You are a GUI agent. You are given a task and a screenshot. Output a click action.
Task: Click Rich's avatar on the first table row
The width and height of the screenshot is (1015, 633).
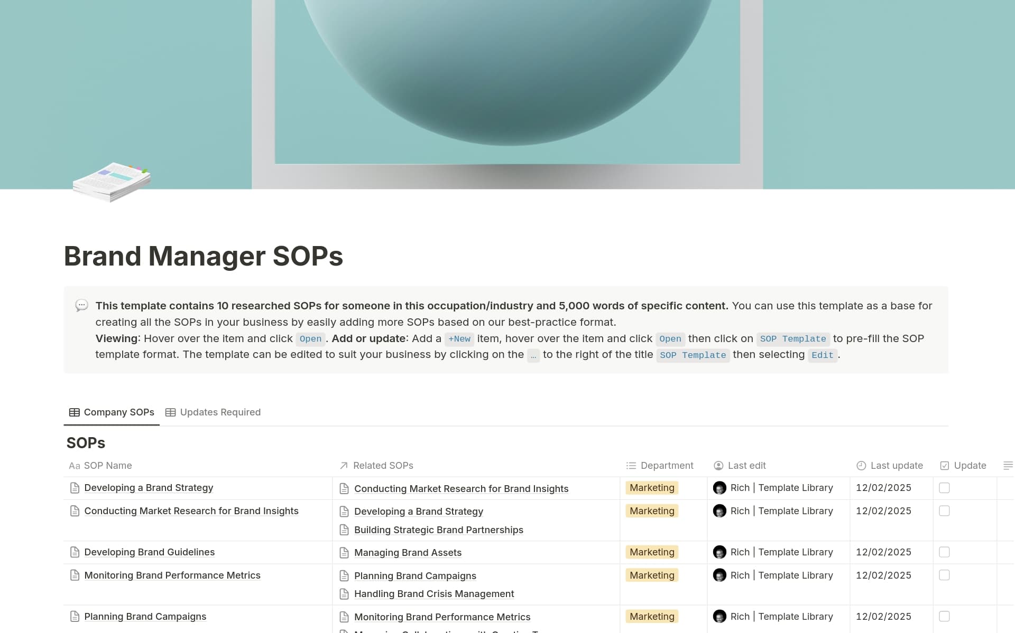tap(719, 488)
